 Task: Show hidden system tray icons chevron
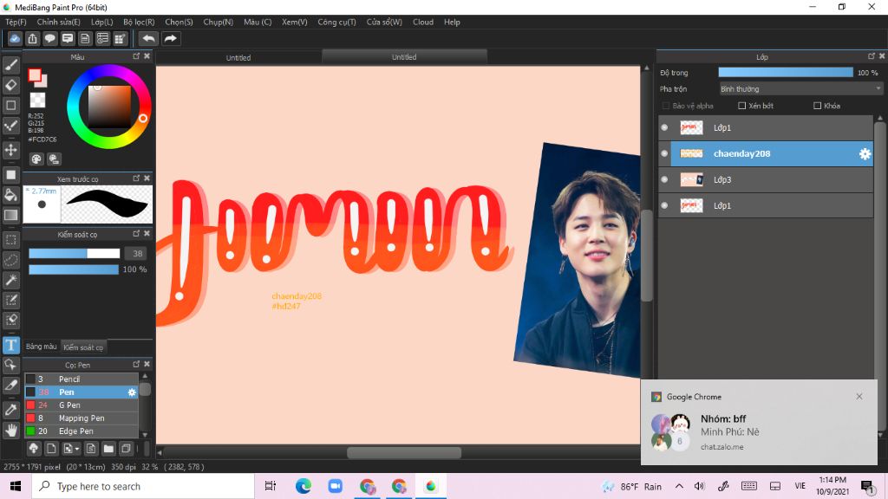679,486
